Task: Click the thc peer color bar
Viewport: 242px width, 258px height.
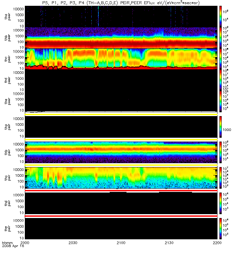Action: (x=220, y=59)
